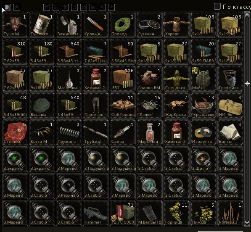Click the star favorites filter icon

pos(17,7)
